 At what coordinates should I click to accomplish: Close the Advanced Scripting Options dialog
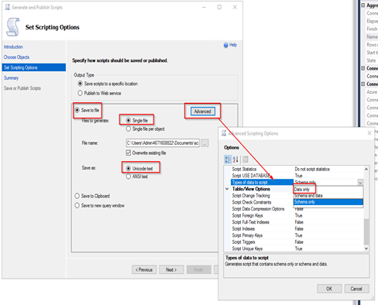tap(369, 133)
